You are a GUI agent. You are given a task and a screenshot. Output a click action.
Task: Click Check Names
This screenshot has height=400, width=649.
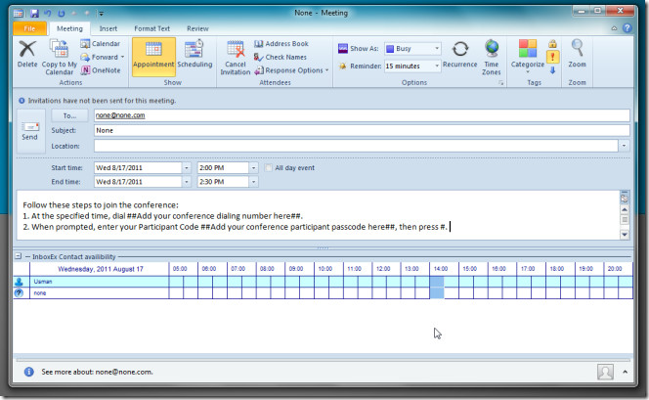pos(281,57)
